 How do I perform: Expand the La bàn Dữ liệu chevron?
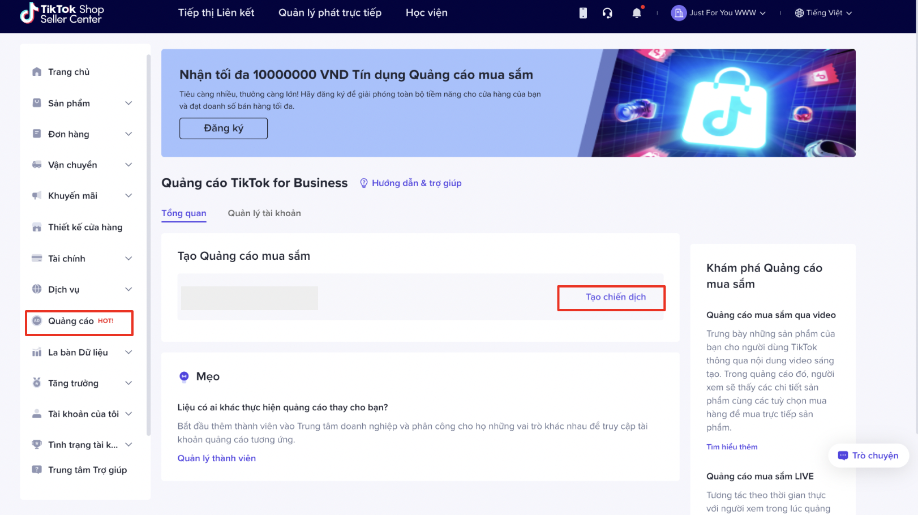[x=128, y=353]
